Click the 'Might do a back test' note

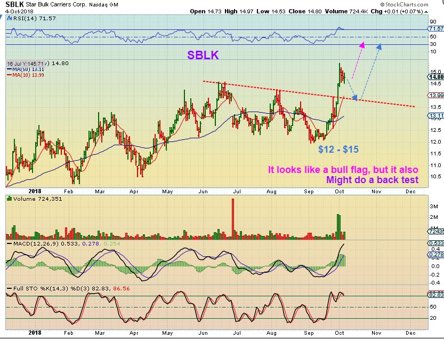[x=373, y=180]
